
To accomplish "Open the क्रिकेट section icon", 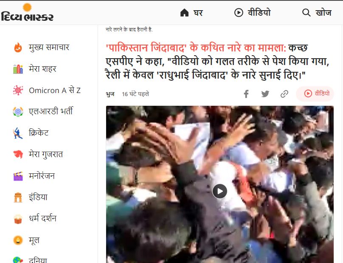I will click(x=18, y=133).
